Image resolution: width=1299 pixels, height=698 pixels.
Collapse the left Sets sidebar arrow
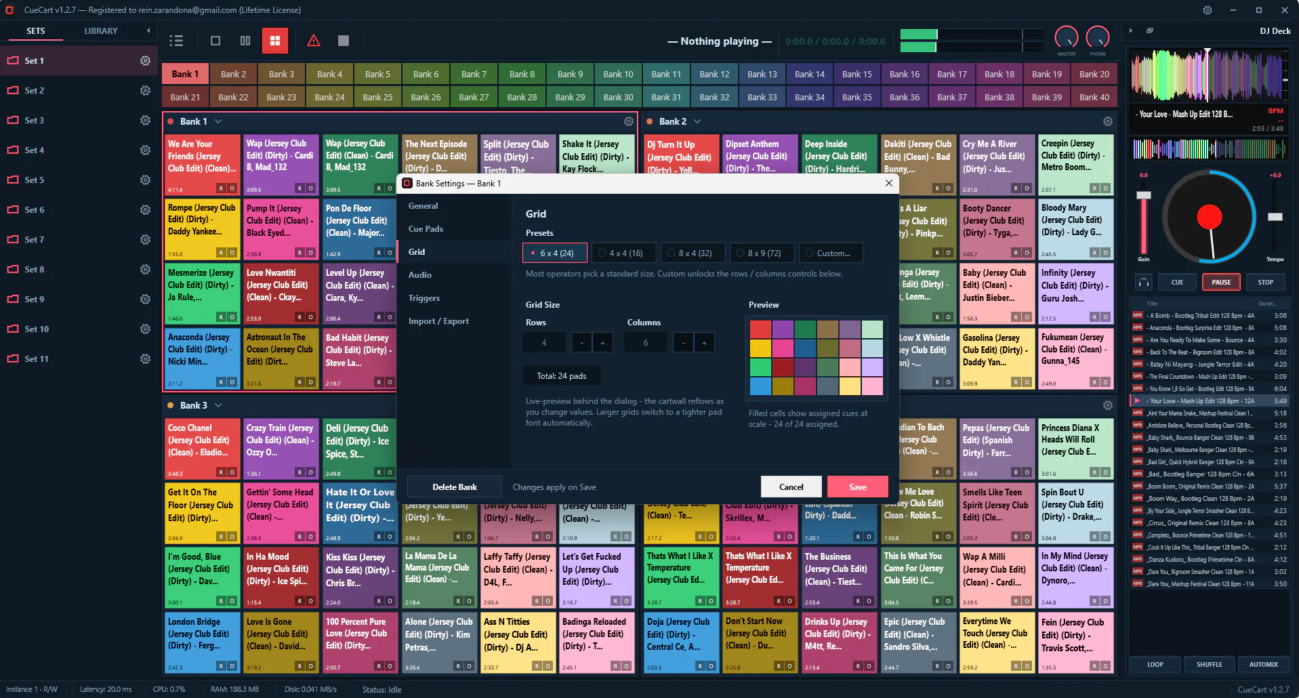click(148, 30)
